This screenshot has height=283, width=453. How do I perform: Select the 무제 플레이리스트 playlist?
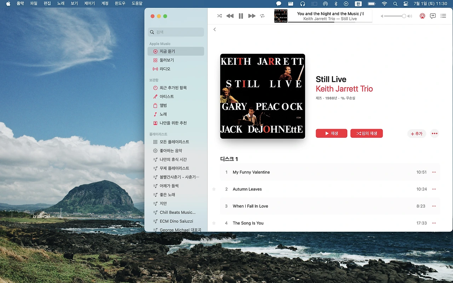pyautogui.click(x=176, y=168)
